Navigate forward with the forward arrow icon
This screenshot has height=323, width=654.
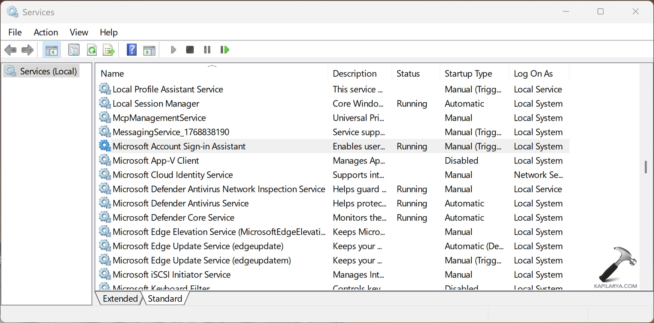(x=27, y=49)
